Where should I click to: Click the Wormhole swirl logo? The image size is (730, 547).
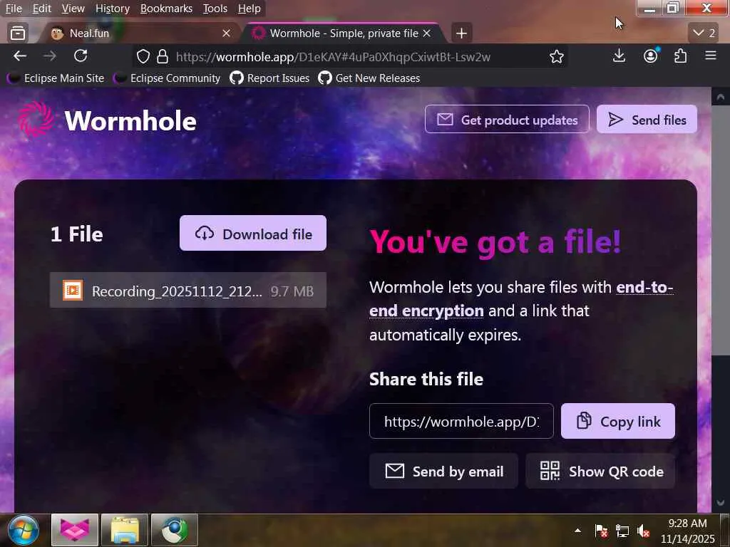(36, 120)
